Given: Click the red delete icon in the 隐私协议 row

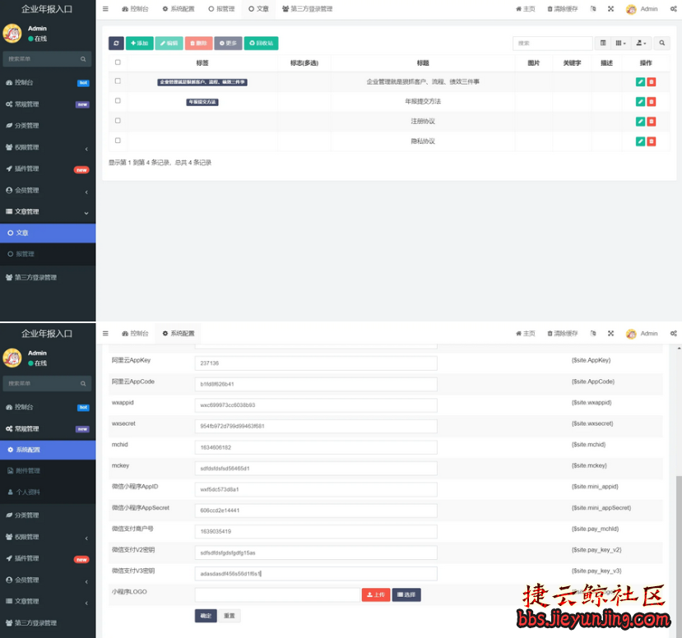Looking at the screenshot, I should (x=651, y=141).
